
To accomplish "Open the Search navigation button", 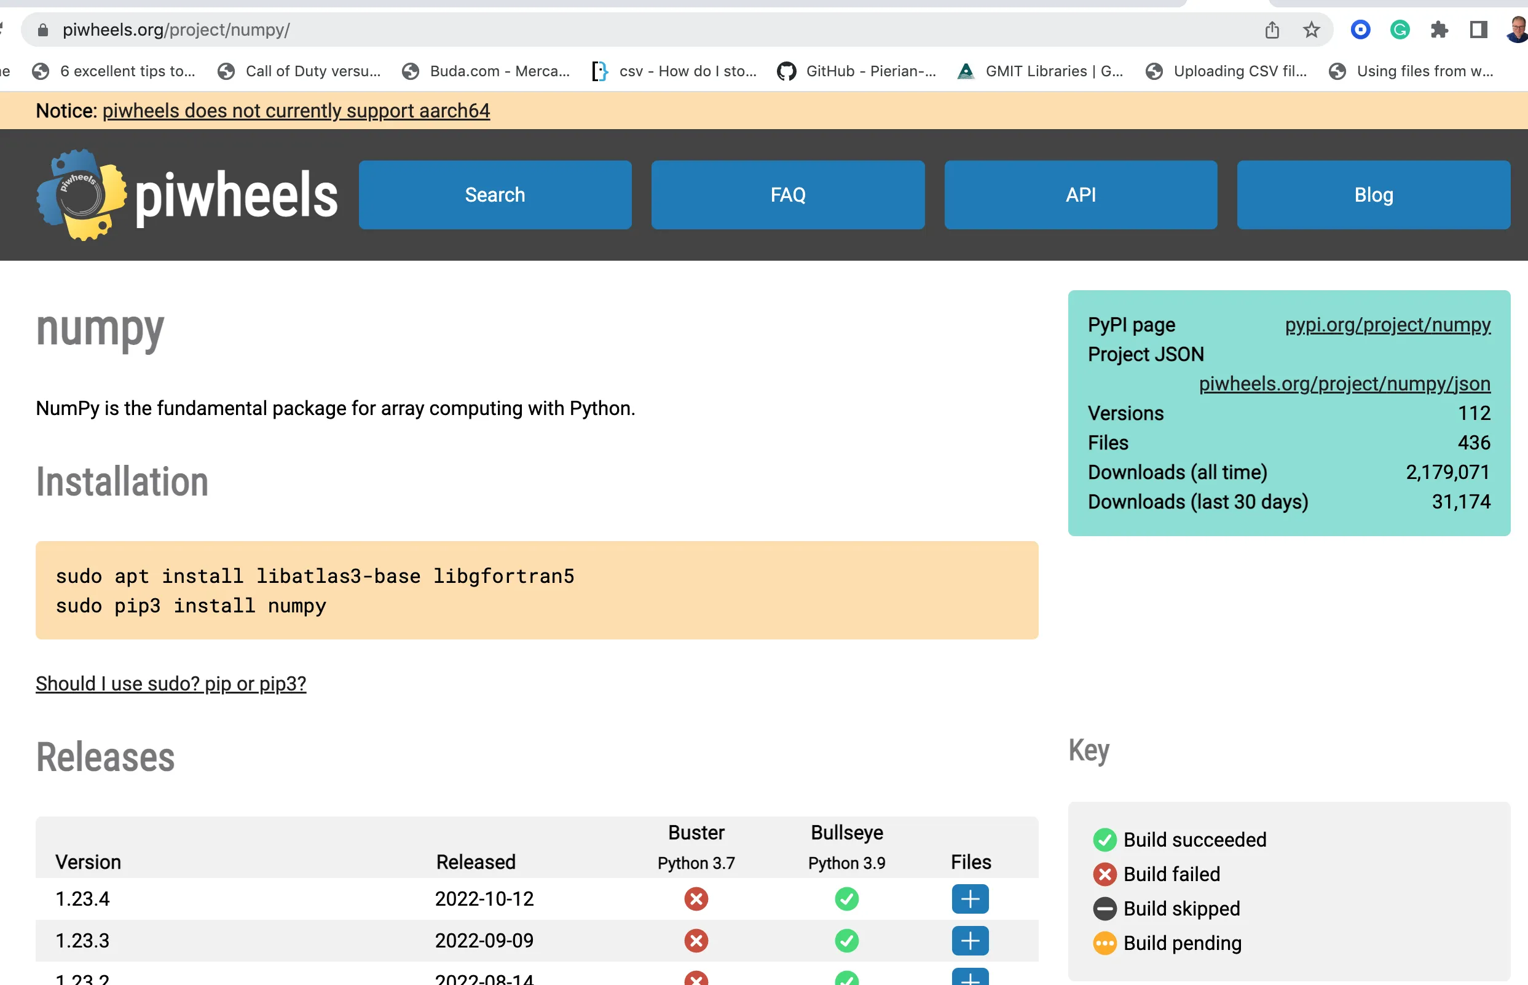I will [x=495, y=195].
